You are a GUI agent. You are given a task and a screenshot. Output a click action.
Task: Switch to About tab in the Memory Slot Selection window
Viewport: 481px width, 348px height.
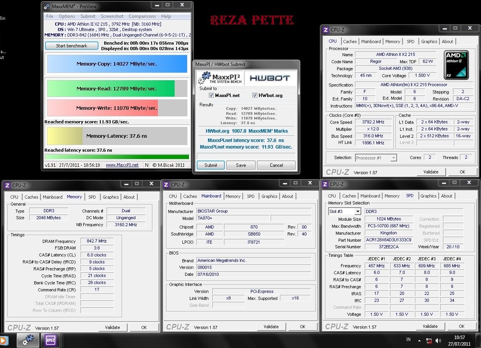[447, 196]
